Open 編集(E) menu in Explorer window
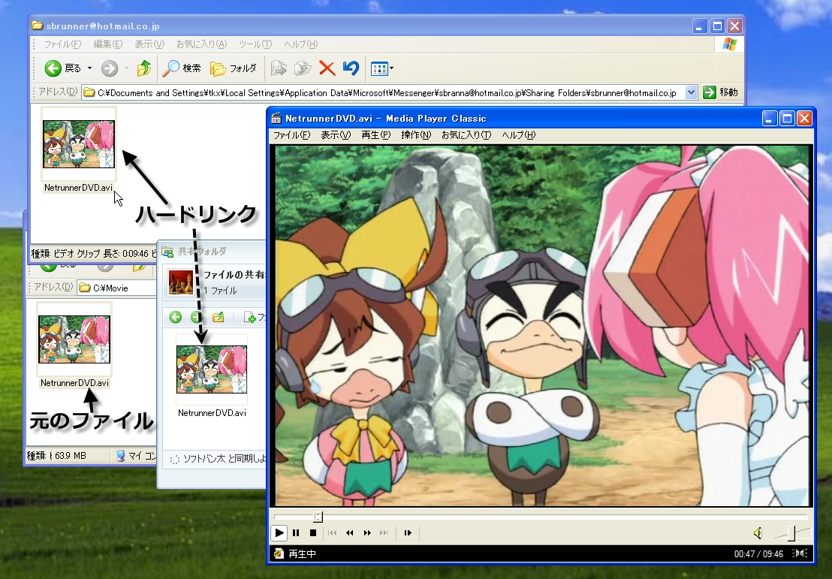The height and width of the screenshot is (579, 832). click(x=107, y=44)
